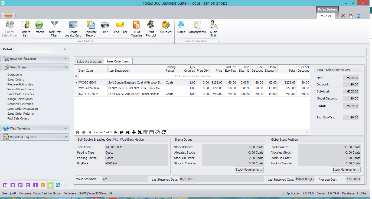Click the edit record pencil icon
The width and height of the screenshot is (372, 199).
[x=146, y=132]
